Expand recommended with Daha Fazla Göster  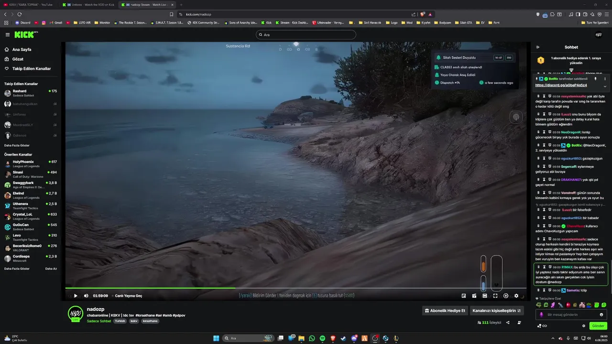pyautogui.click(x=17, y=269)
